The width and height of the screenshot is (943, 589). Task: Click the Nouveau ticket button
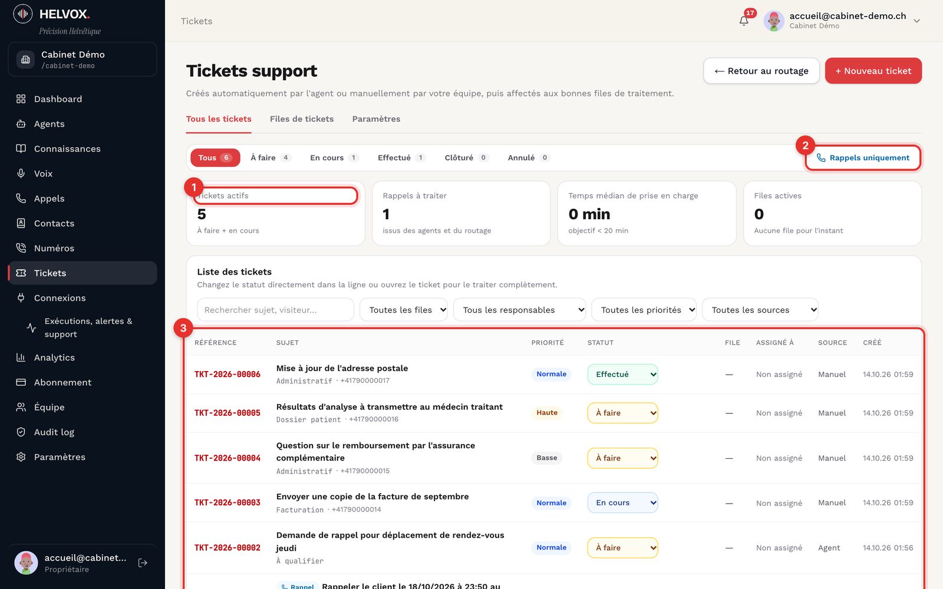point(873,71)
